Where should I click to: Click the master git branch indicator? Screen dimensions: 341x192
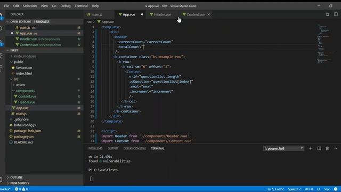click(x=5, y=189)
